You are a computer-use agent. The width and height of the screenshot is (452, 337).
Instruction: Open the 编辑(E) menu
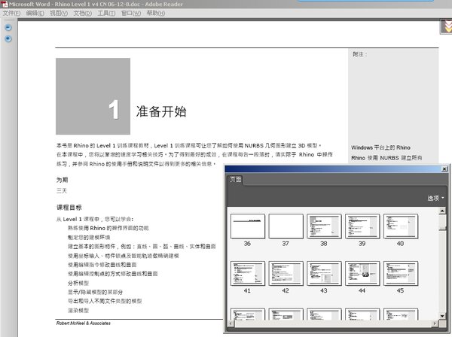point(35,14)
